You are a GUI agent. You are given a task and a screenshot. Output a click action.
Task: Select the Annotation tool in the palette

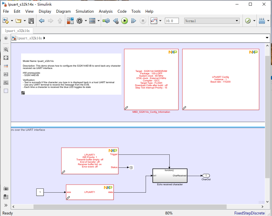point(6,74)
